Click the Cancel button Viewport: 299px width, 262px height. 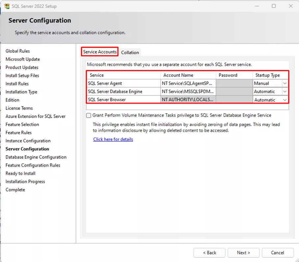pos(278,253)
